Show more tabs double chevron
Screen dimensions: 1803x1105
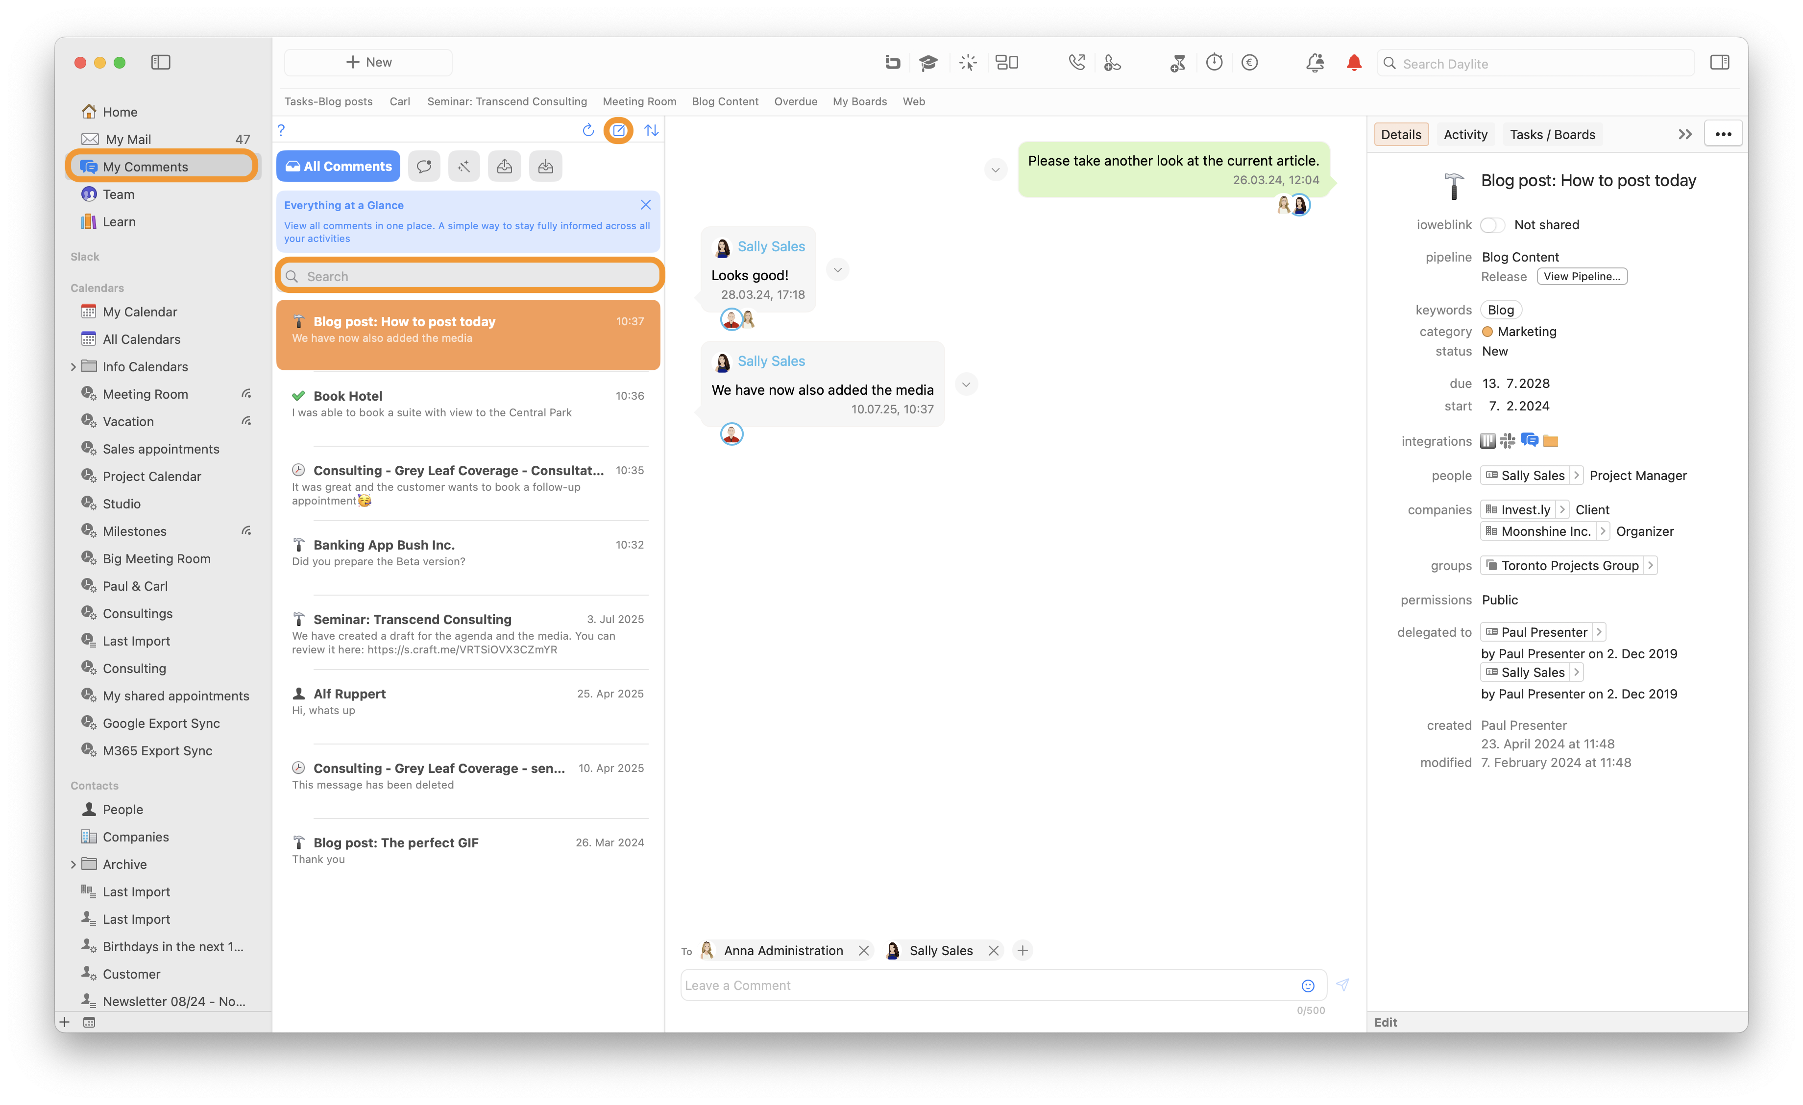pyautogui.click(x=1685, y=135)
